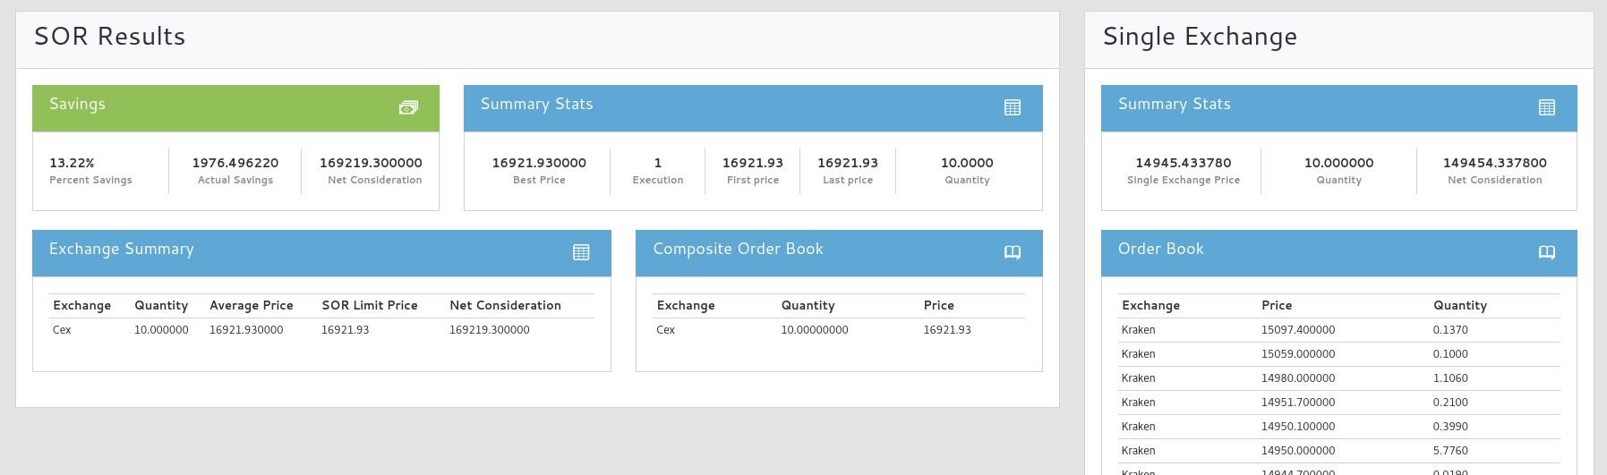Click Exchange column header in Composite Order Book
Screen dimensions: 1607x475
(x=686, y=305)
